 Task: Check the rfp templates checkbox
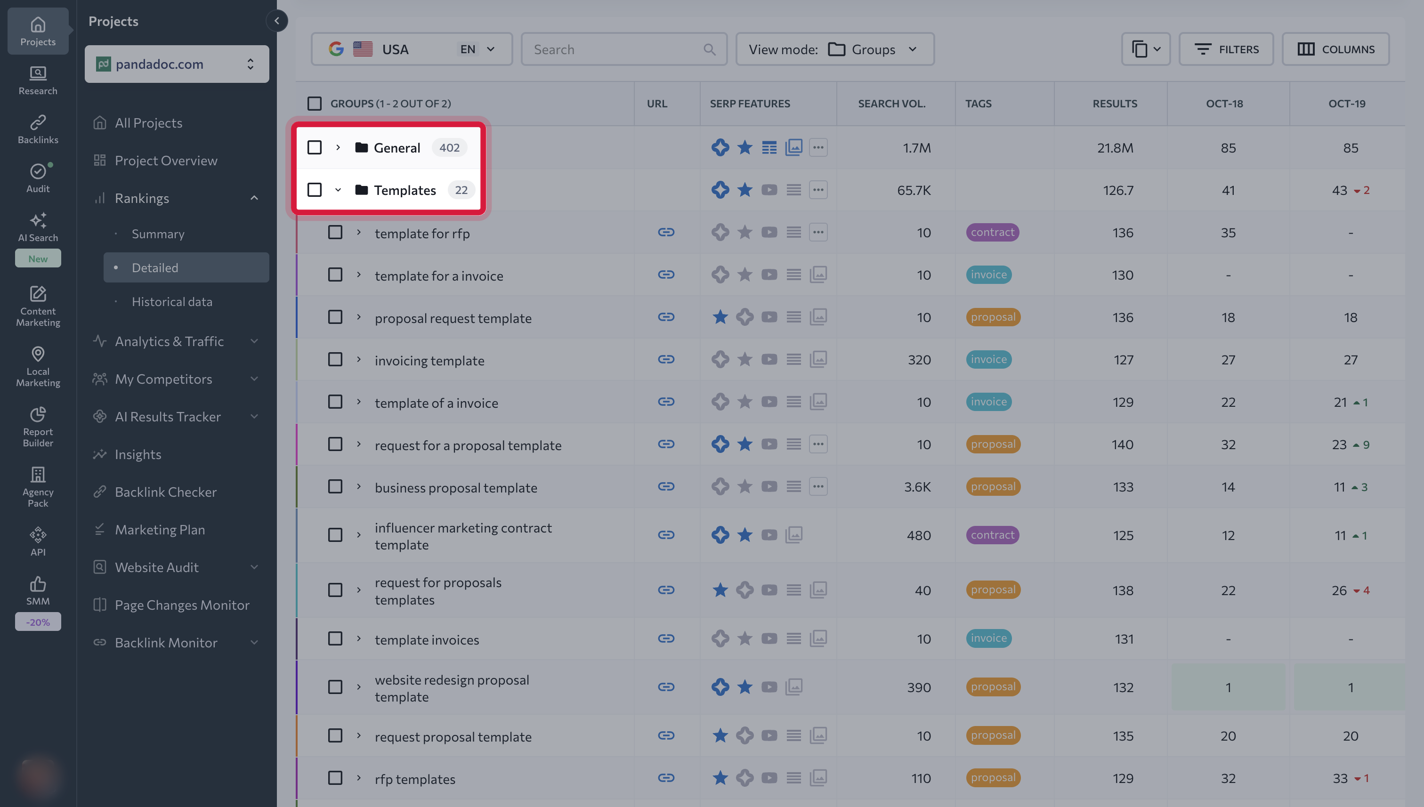(x=335, y=778)
